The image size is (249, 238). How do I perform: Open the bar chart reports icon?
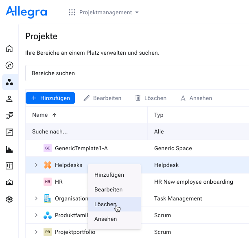(x=9, y=149)
